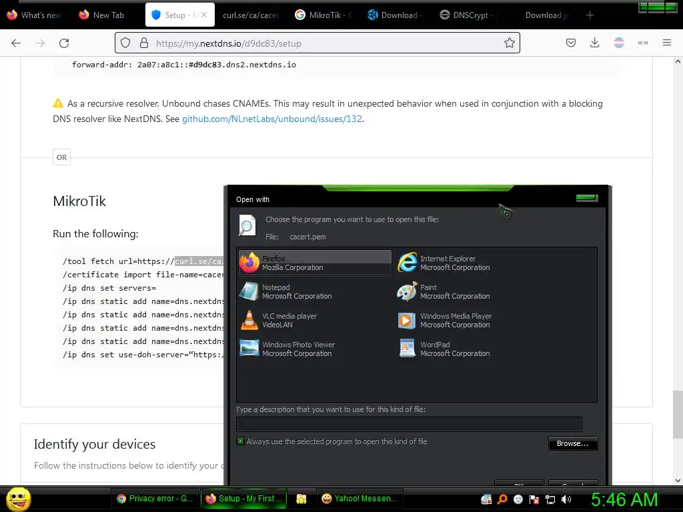This screenshot has width=683, height=512.
Task: Open the folder taskbar item
Action: (x=301, y=499)
